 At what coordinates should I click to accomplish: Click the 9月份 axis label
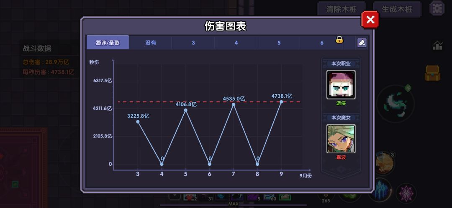coord(305,176)
